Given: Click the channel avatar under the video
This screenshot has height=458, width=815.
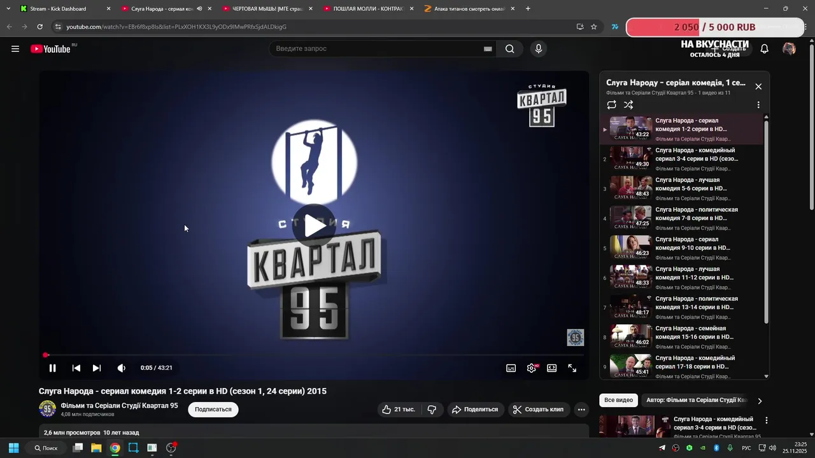Looking at the screenshot, I should (47, 409).
